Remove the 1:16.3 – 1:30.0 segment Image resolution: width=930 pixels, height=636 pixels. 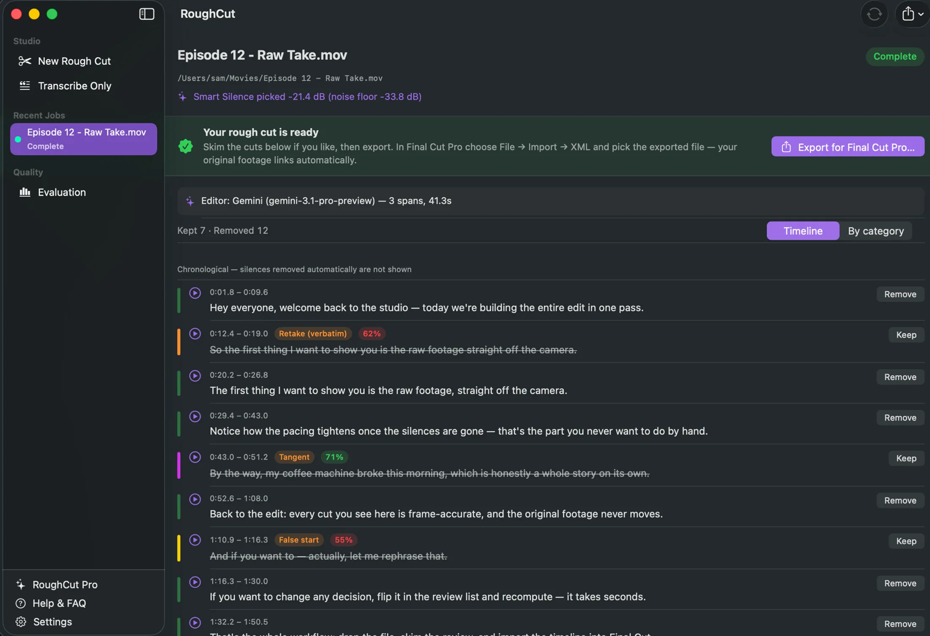[x=900, y=584]
